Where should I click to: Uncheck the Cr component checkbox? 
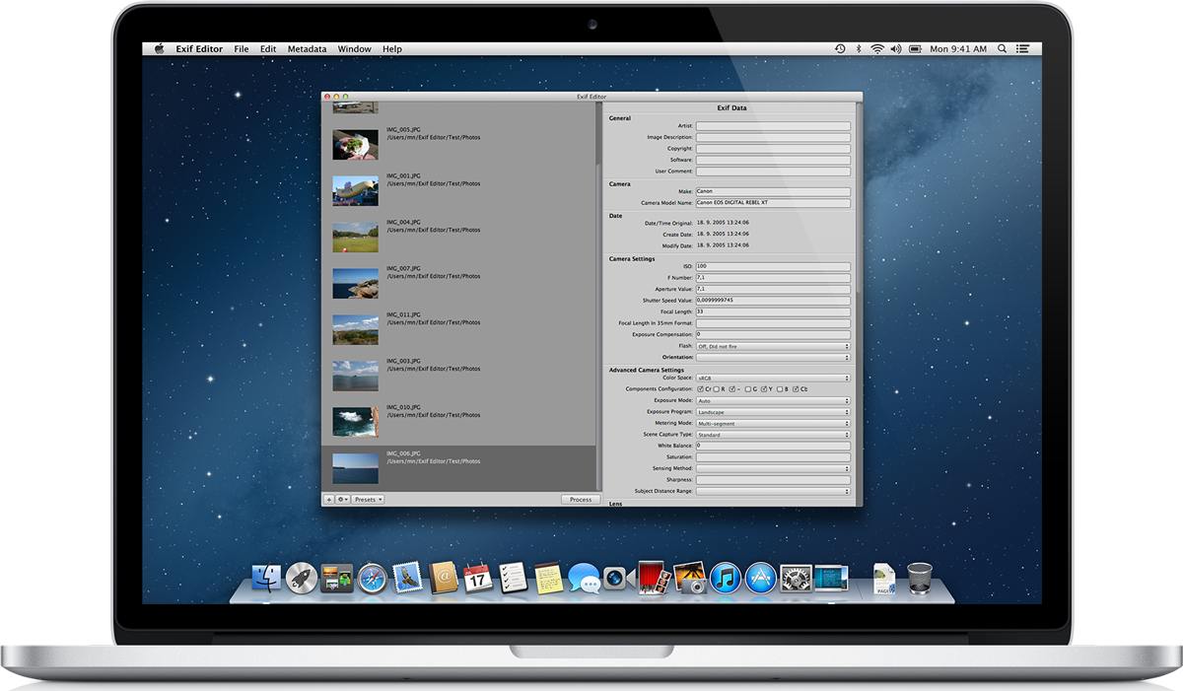[700, 389]
